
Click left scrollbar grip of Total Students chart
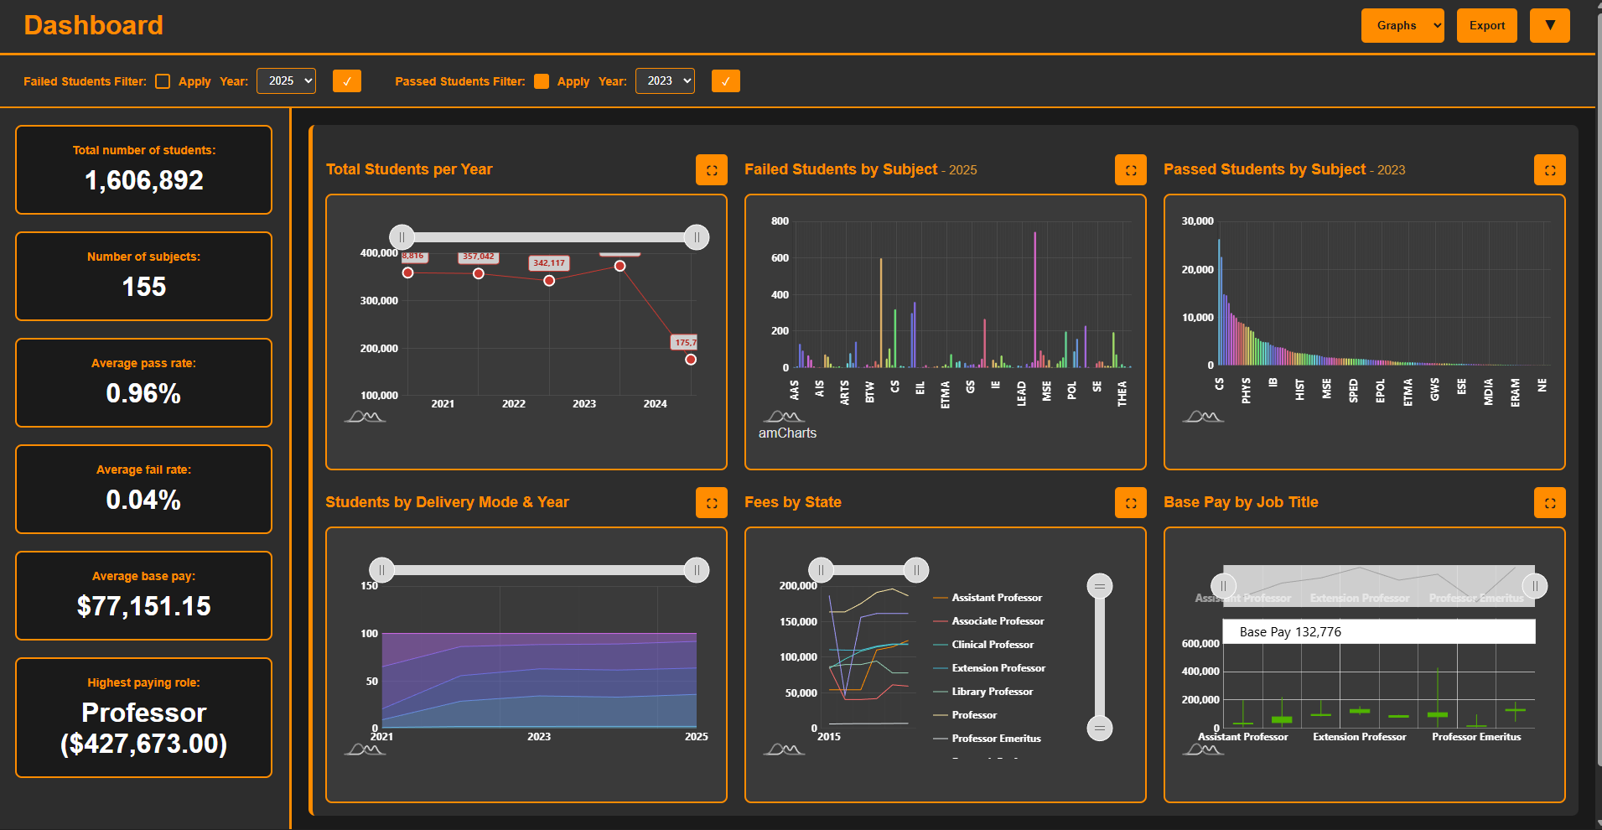[402, 237]
